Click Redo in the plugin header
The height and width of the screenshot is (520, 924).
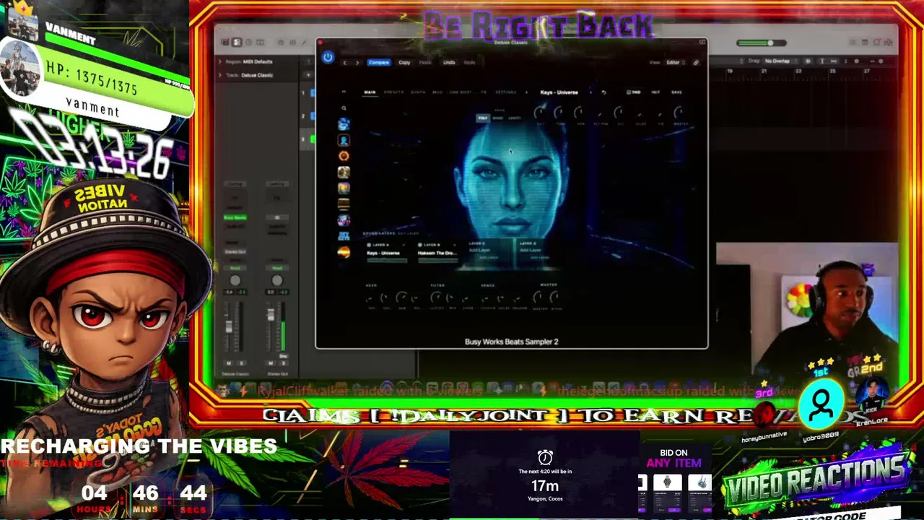point(469,63)
